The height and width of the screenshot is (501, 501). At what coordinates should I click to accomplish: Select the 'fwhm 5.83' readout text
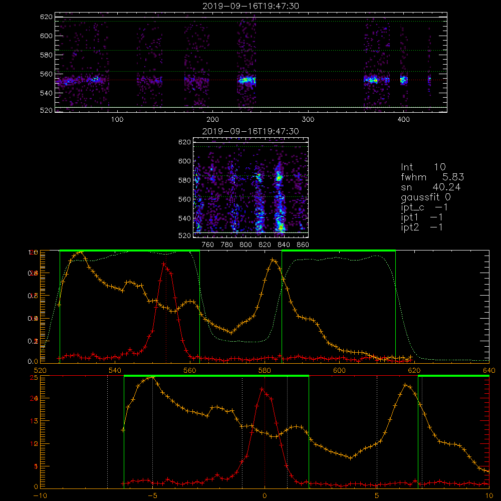[x=432, y=177]
